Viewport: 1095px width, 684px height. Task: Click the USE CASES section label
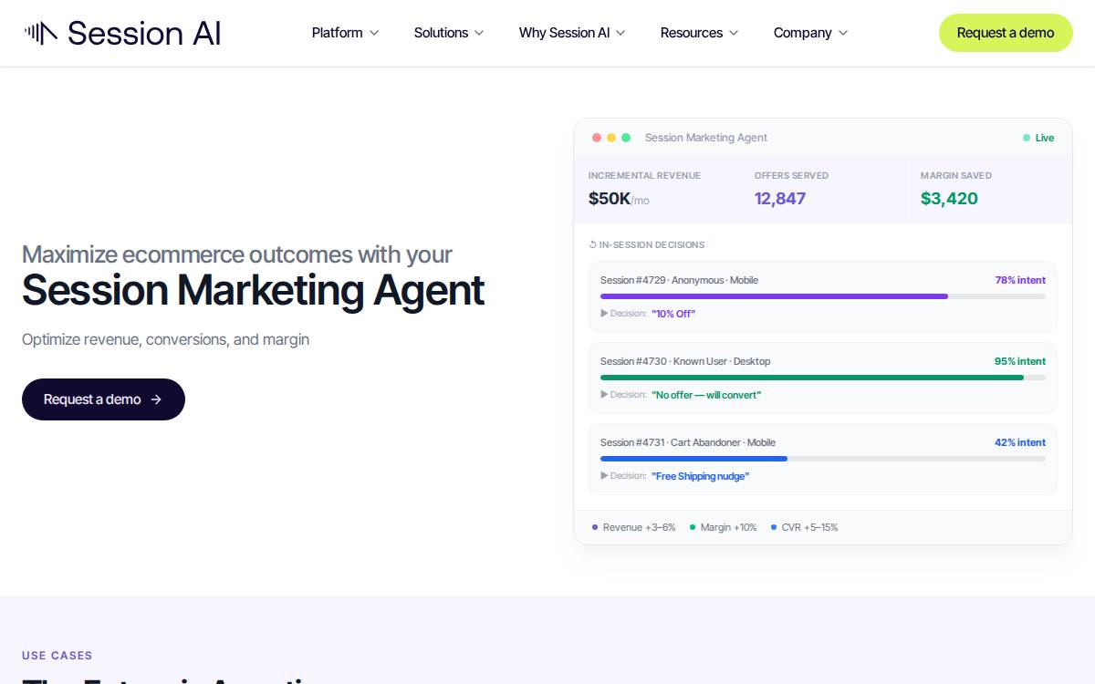click(57, 655)
